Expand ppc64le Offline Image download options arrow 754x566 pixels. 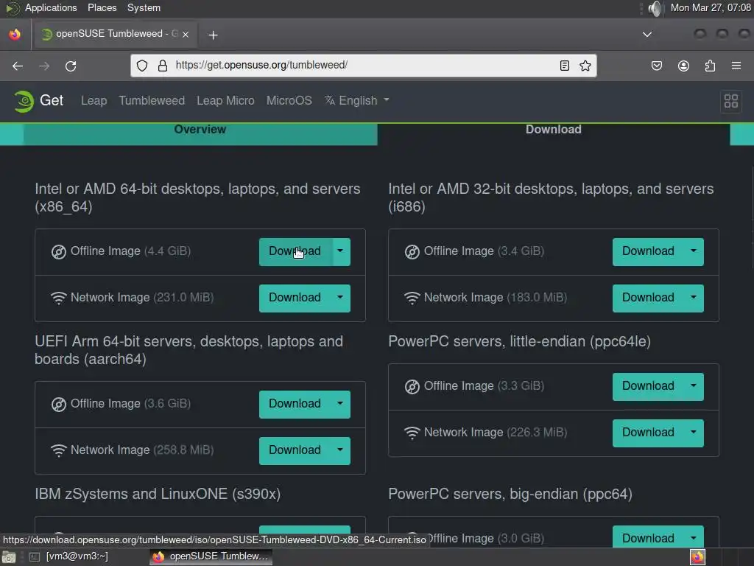tap(694, 386)
